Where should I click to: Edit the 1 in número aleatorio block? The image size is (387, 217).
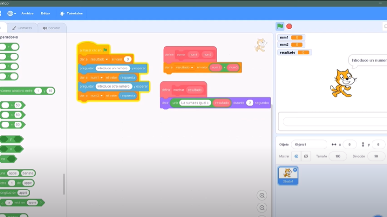pos(38,91)
